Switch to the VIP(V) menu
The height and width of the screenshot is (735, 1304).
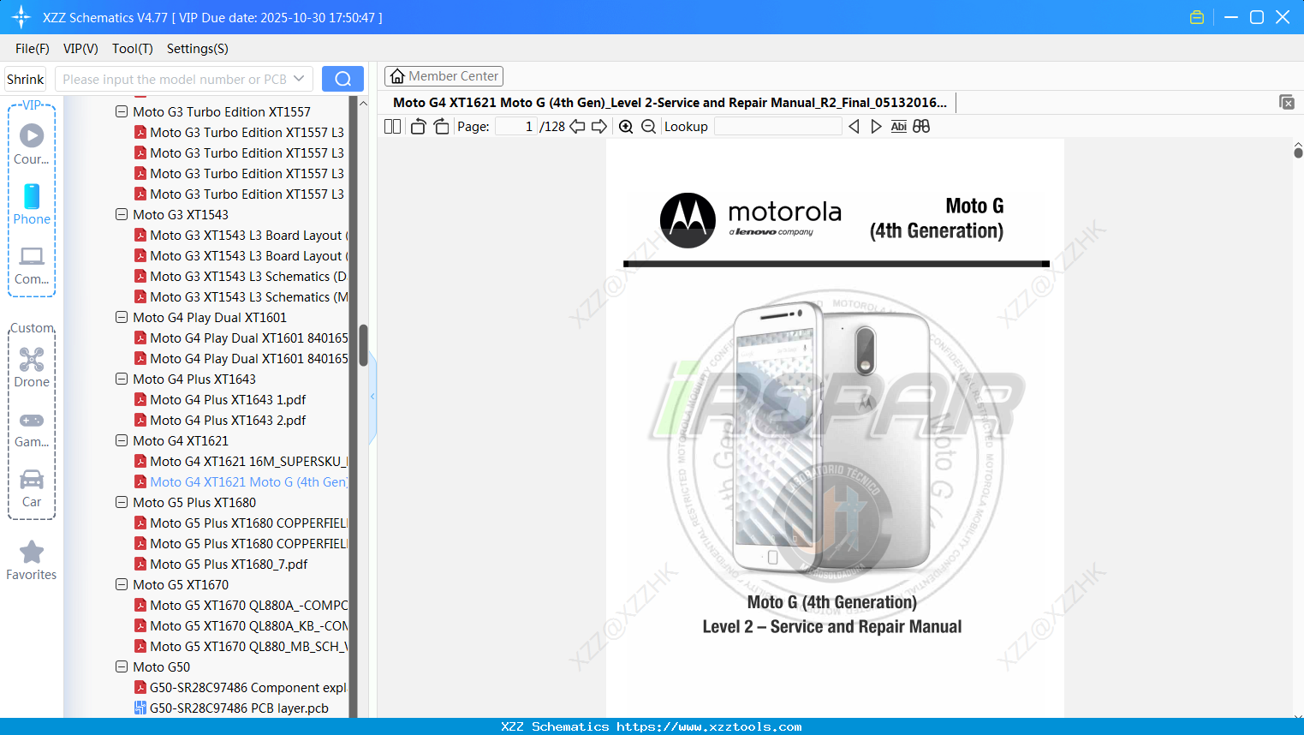[80, 49]
